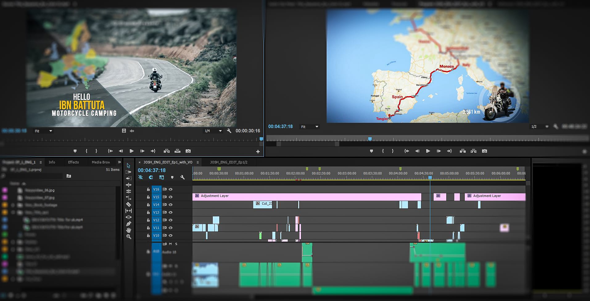The height and width of the screenshot is (301, 590).
Task: Mark Out point in Source monitor
Action: 96,151
